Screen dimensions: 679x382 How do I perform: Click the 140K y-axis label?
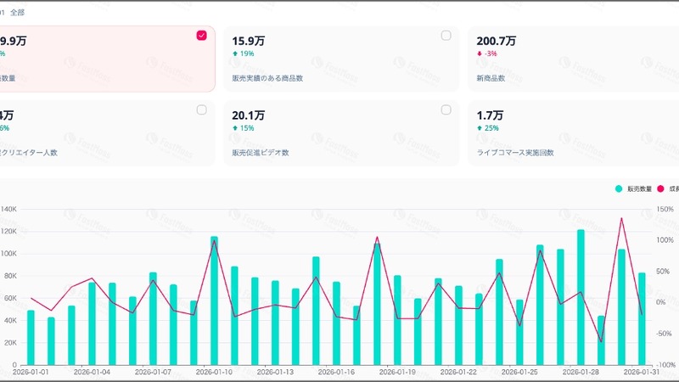pos(8,209)
